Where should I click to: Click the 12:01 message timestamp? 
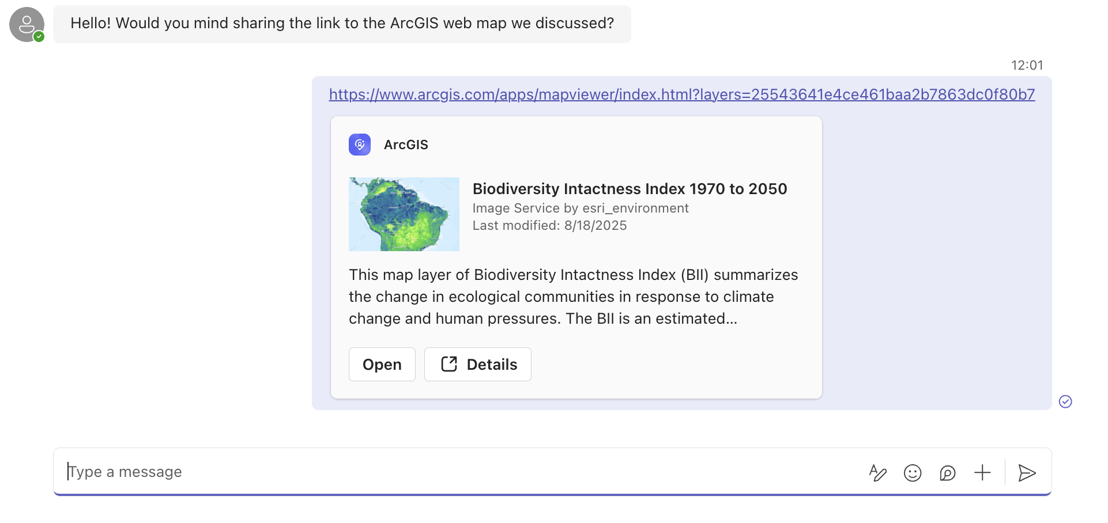[x=1027, y=65]
